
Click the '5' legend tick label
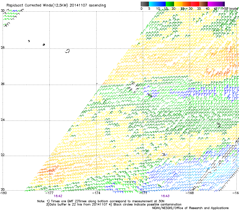point(149,9)
